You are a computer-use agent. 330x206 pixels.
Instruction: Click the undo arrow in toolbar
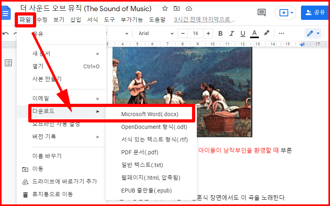tap(6, 33)
